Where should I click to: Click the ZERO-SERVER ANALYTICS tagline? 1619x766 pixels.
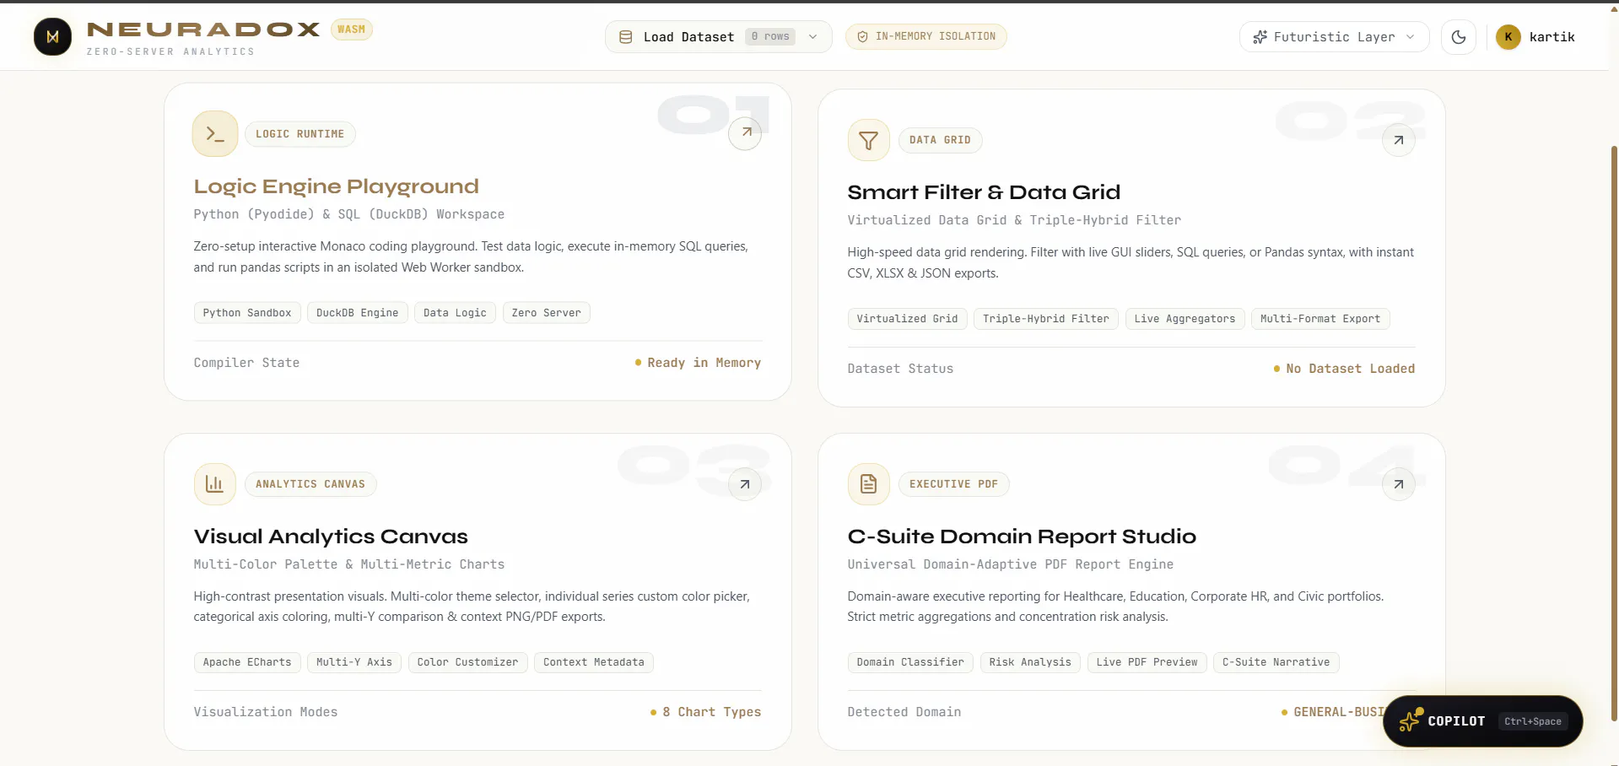tap(170, 51)
